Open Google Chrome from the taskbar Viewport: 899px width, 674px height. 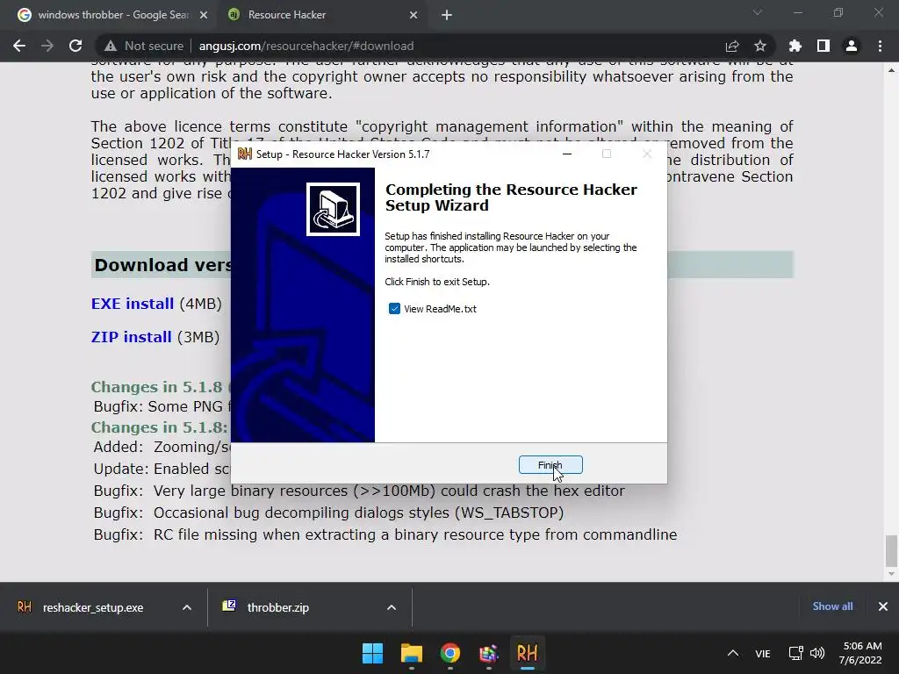(450, 653)
